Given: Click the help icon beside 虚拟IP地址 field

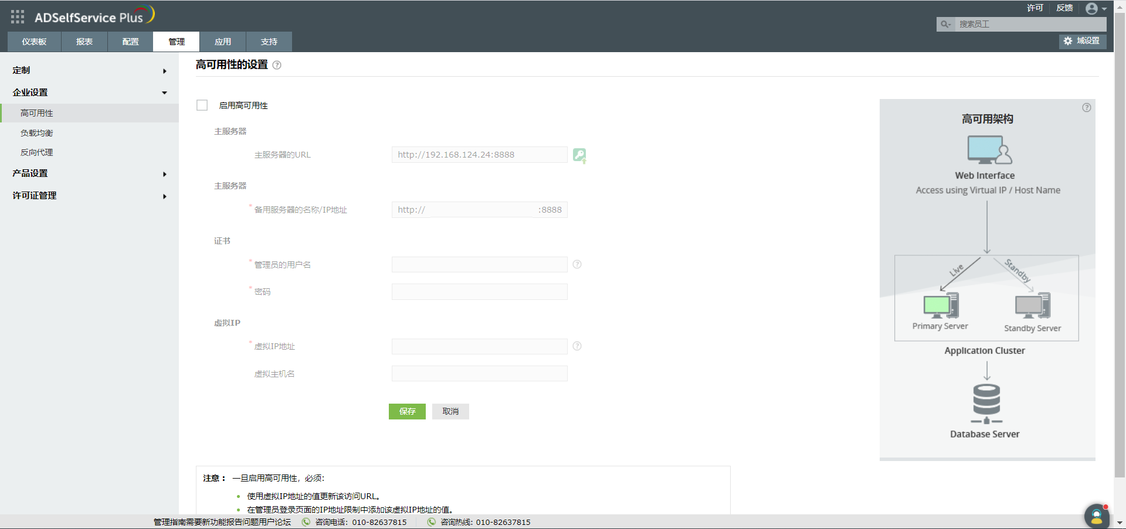Looking at the screenshot, I should (x=577, y=346).
